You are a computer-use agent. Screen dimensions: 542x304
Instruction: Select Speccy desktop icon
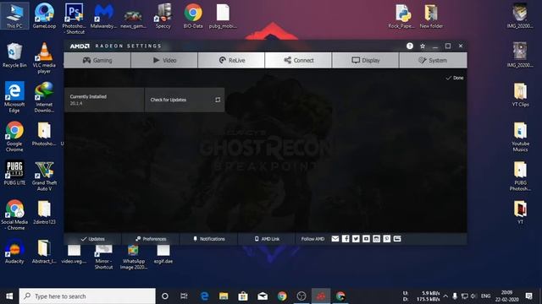[163, 16]
